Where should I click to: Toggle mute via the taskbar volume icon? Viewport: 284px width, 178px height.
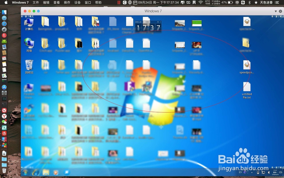click(268, 172)
